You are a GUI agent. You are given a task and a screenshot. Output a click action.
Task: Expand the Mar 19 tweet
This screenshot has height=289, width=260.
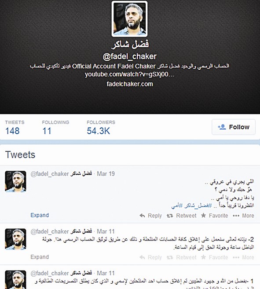pos(40,215)
